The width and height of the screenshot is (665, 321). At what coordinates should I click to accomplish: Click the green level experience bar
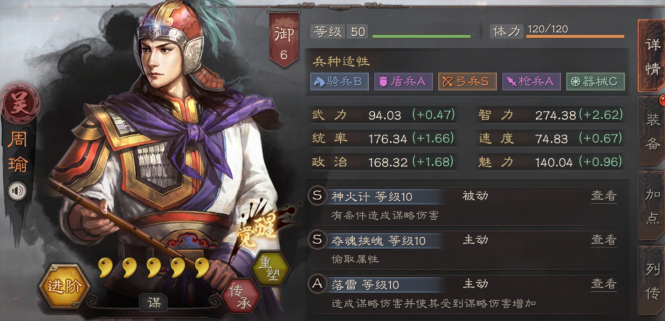pos(422,36)
